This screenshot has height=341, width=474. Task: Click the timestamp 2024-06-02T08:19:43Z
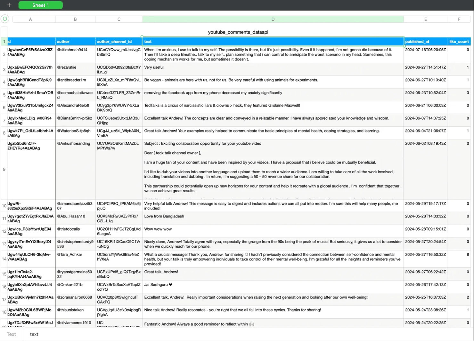[426, 169]
